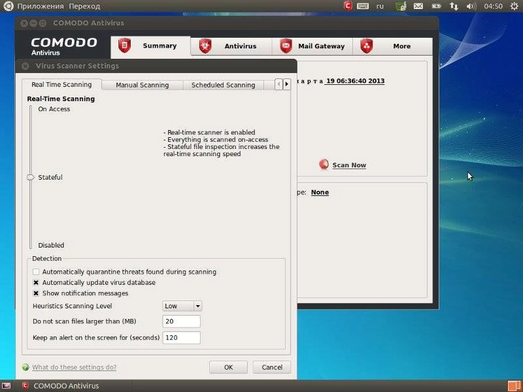Select the Real Time Scanning tab
523x392 pixels.
61,85
